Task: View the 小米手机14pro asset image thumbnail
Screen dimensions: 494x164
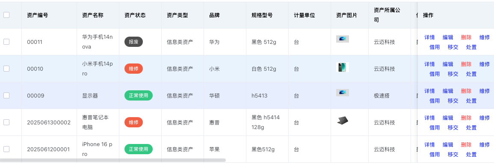Action: pyautogui.click(x=343, y=67)
